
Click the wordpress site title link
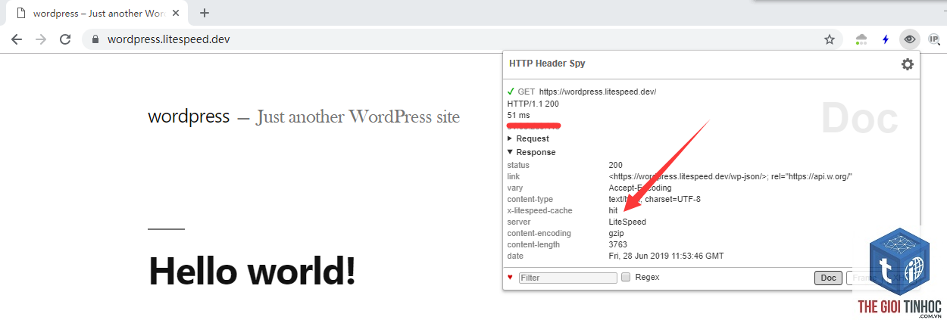click(x=189, y=117)
